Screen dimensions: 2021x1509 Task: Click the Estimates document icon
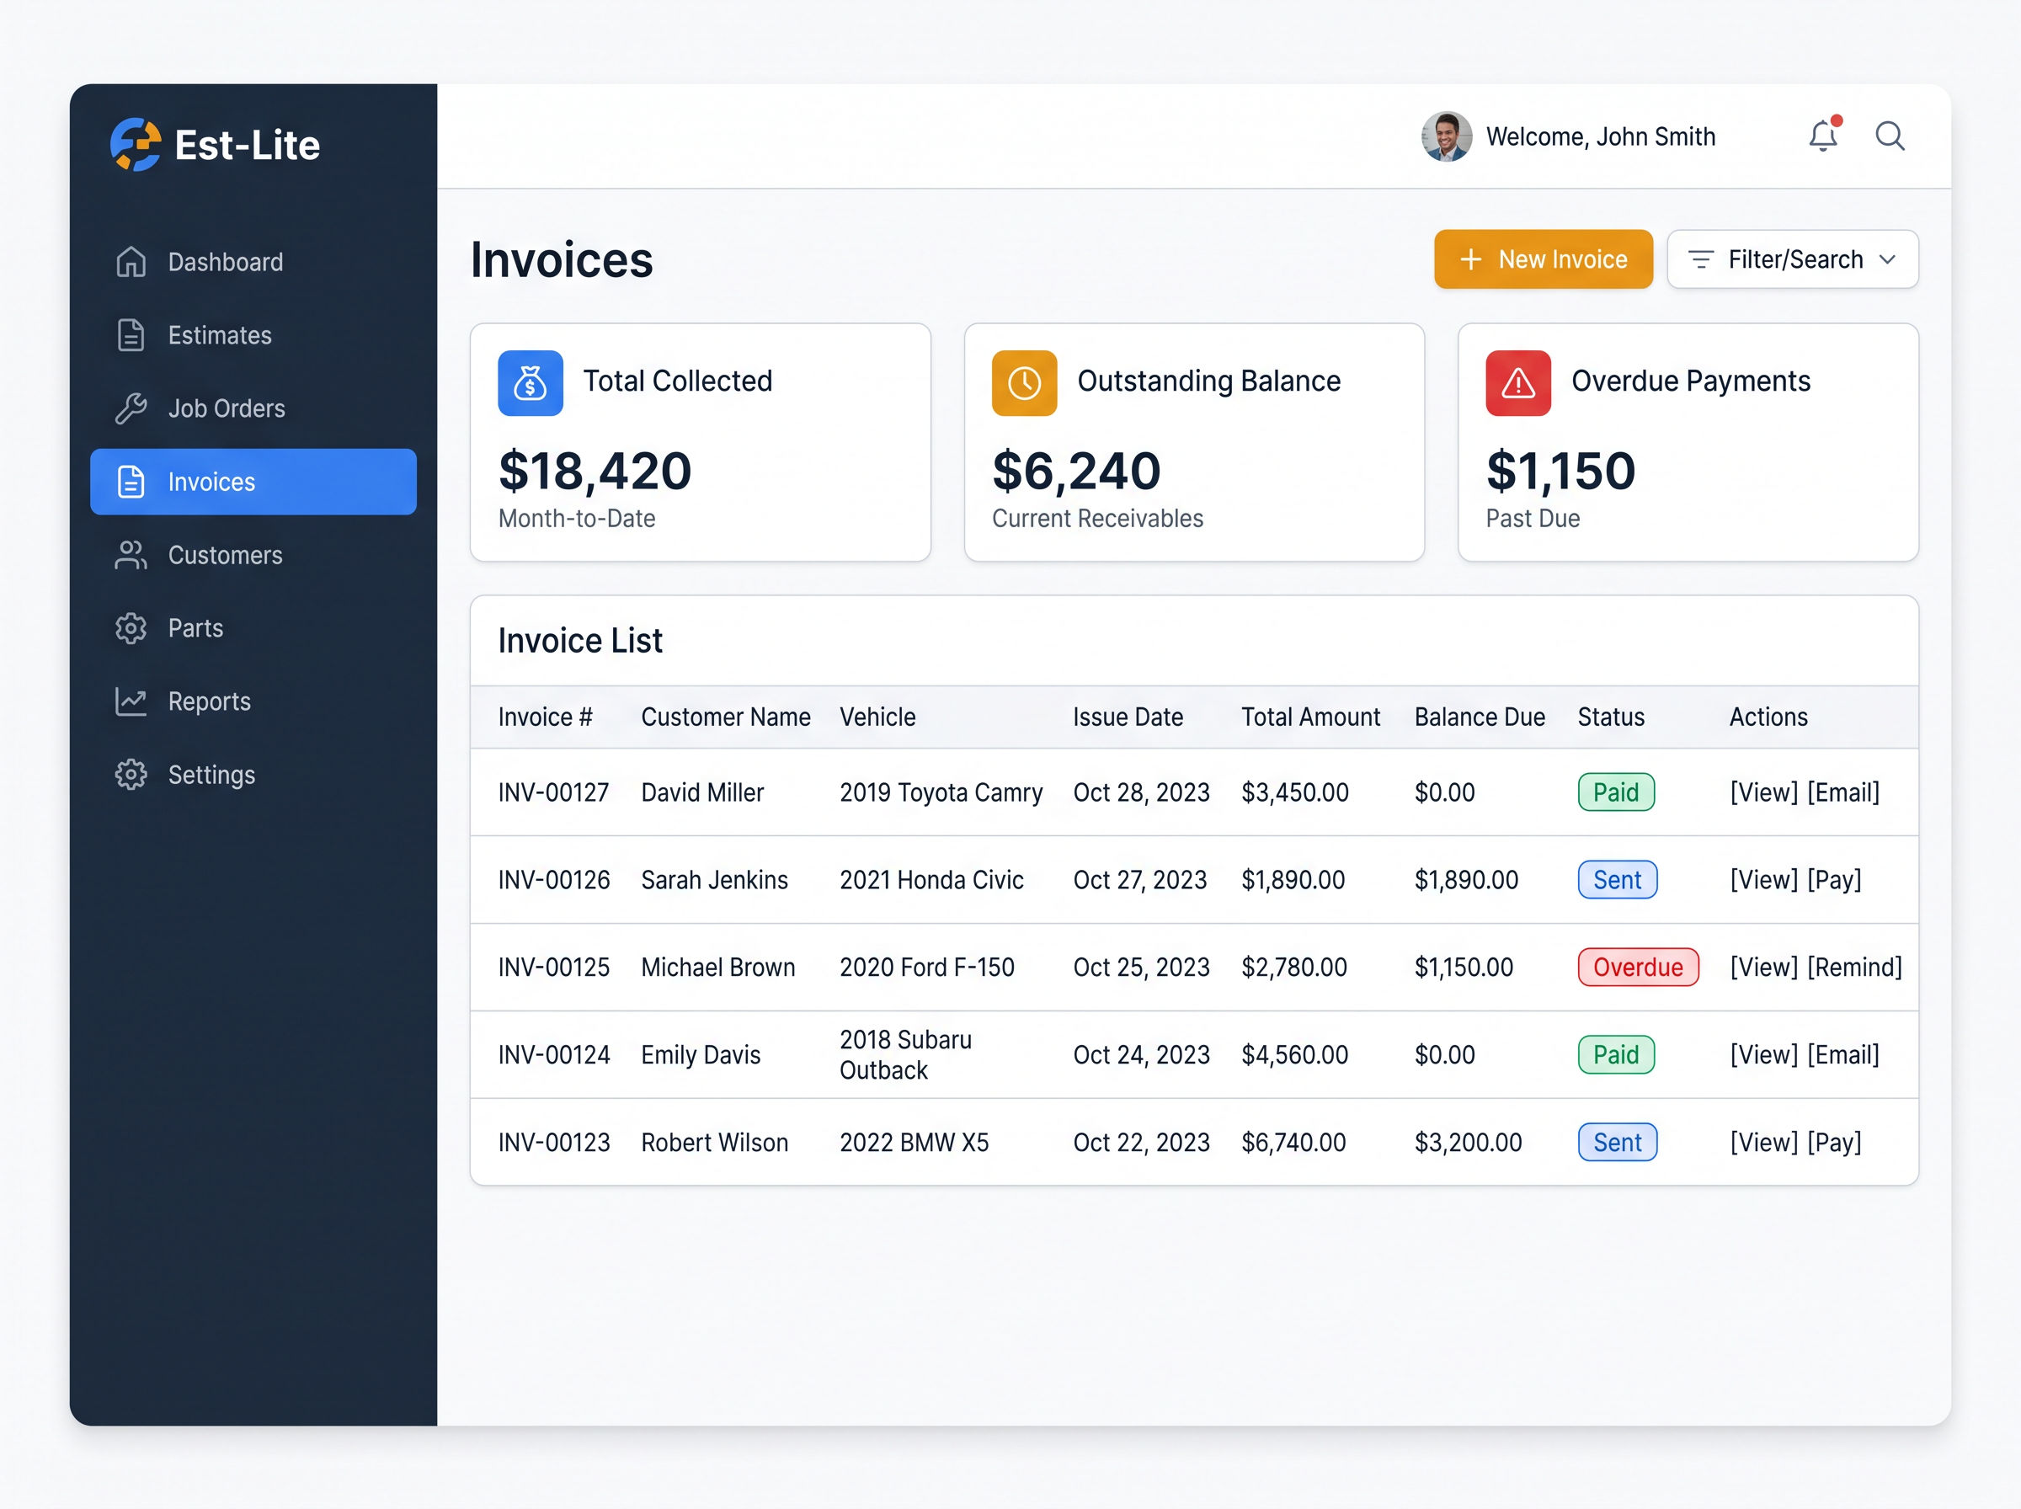click(131, 335)
